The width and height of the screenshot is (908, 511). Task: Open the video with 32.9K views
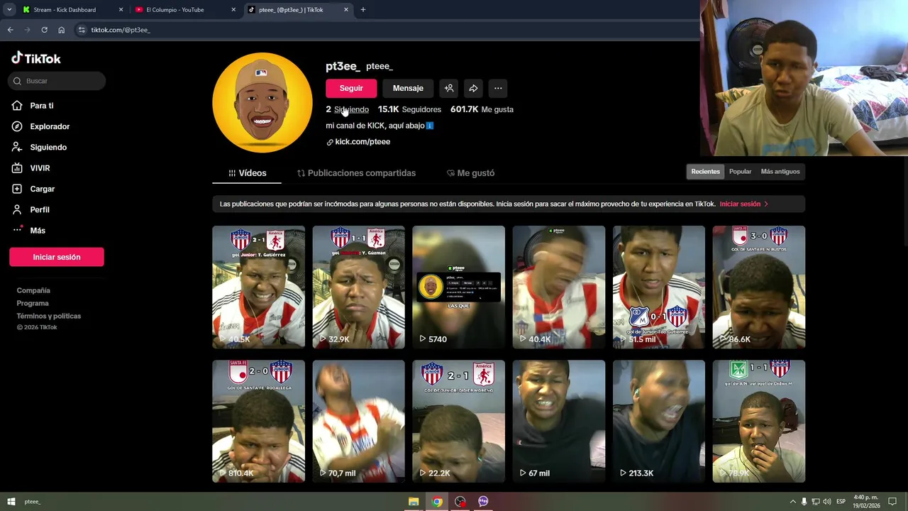pos(358,287)
